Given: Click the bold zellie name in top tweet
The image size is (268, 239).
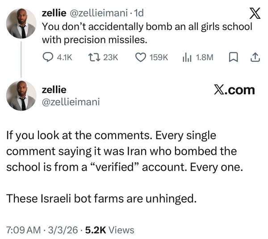Looking at the screenshot, I should pos(54,13).
